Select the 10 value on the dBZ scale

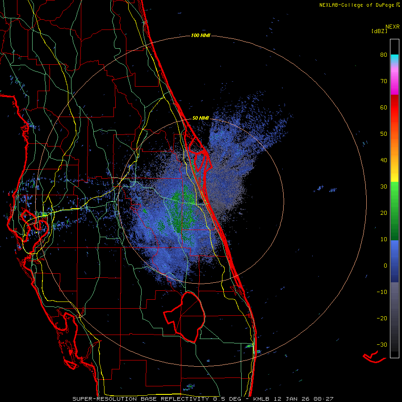(x=384, y=239)
